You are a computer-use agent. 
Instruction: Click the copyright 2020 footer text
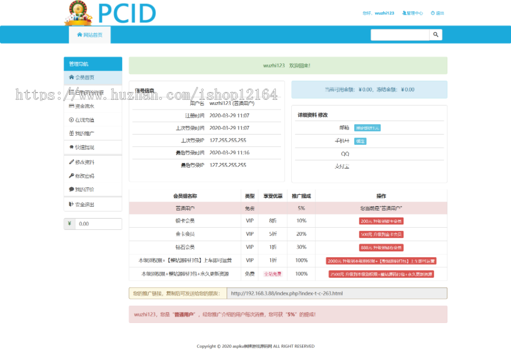[x=256, y=346]
